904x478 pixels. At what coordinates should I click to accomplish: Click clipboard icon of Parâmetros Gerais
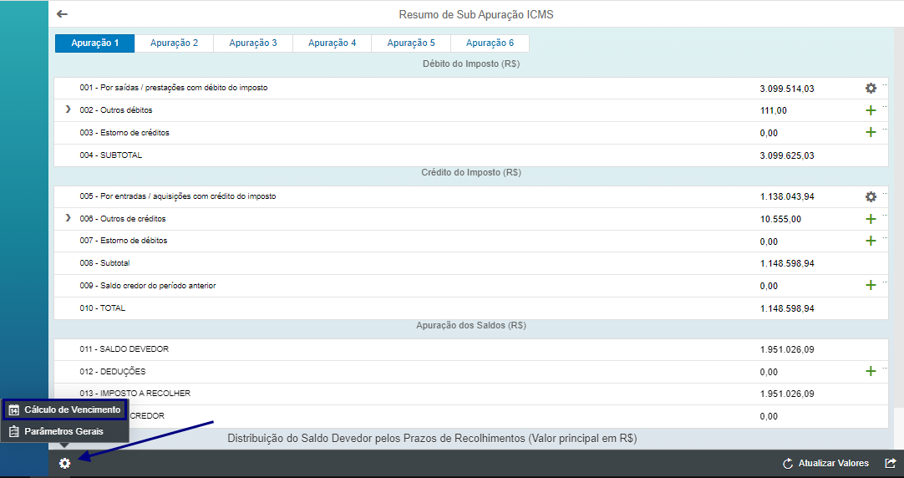[14, 431]
